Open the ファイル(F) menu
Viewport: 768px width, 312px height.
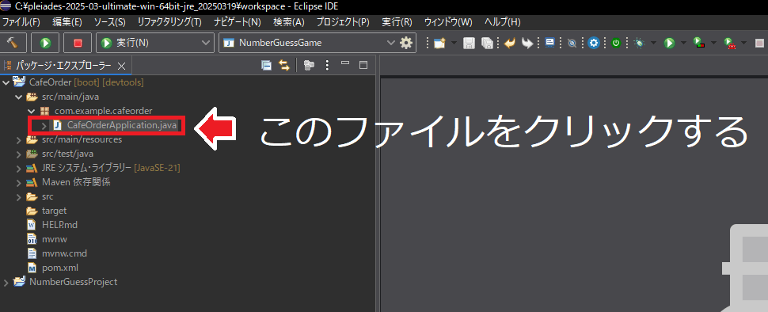21,22
